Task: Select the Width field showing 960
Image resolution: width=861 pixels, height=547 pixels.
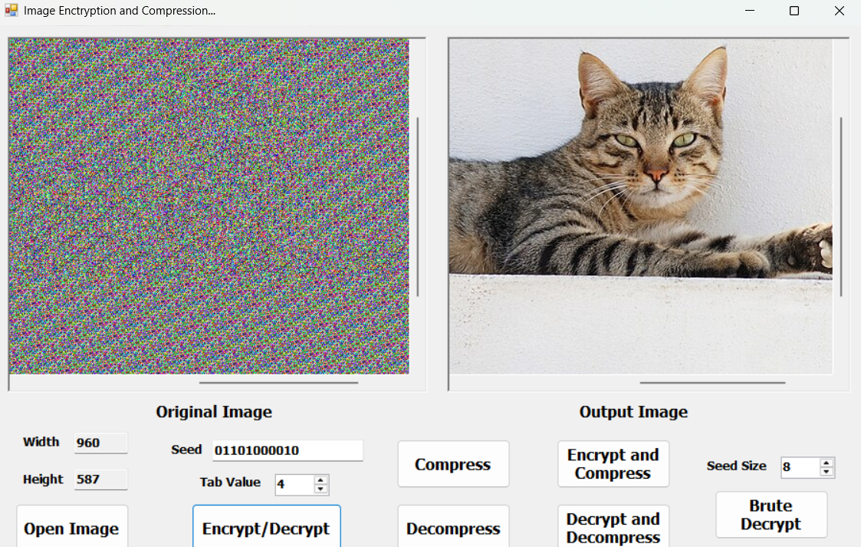Action: [x=100, y=442]
